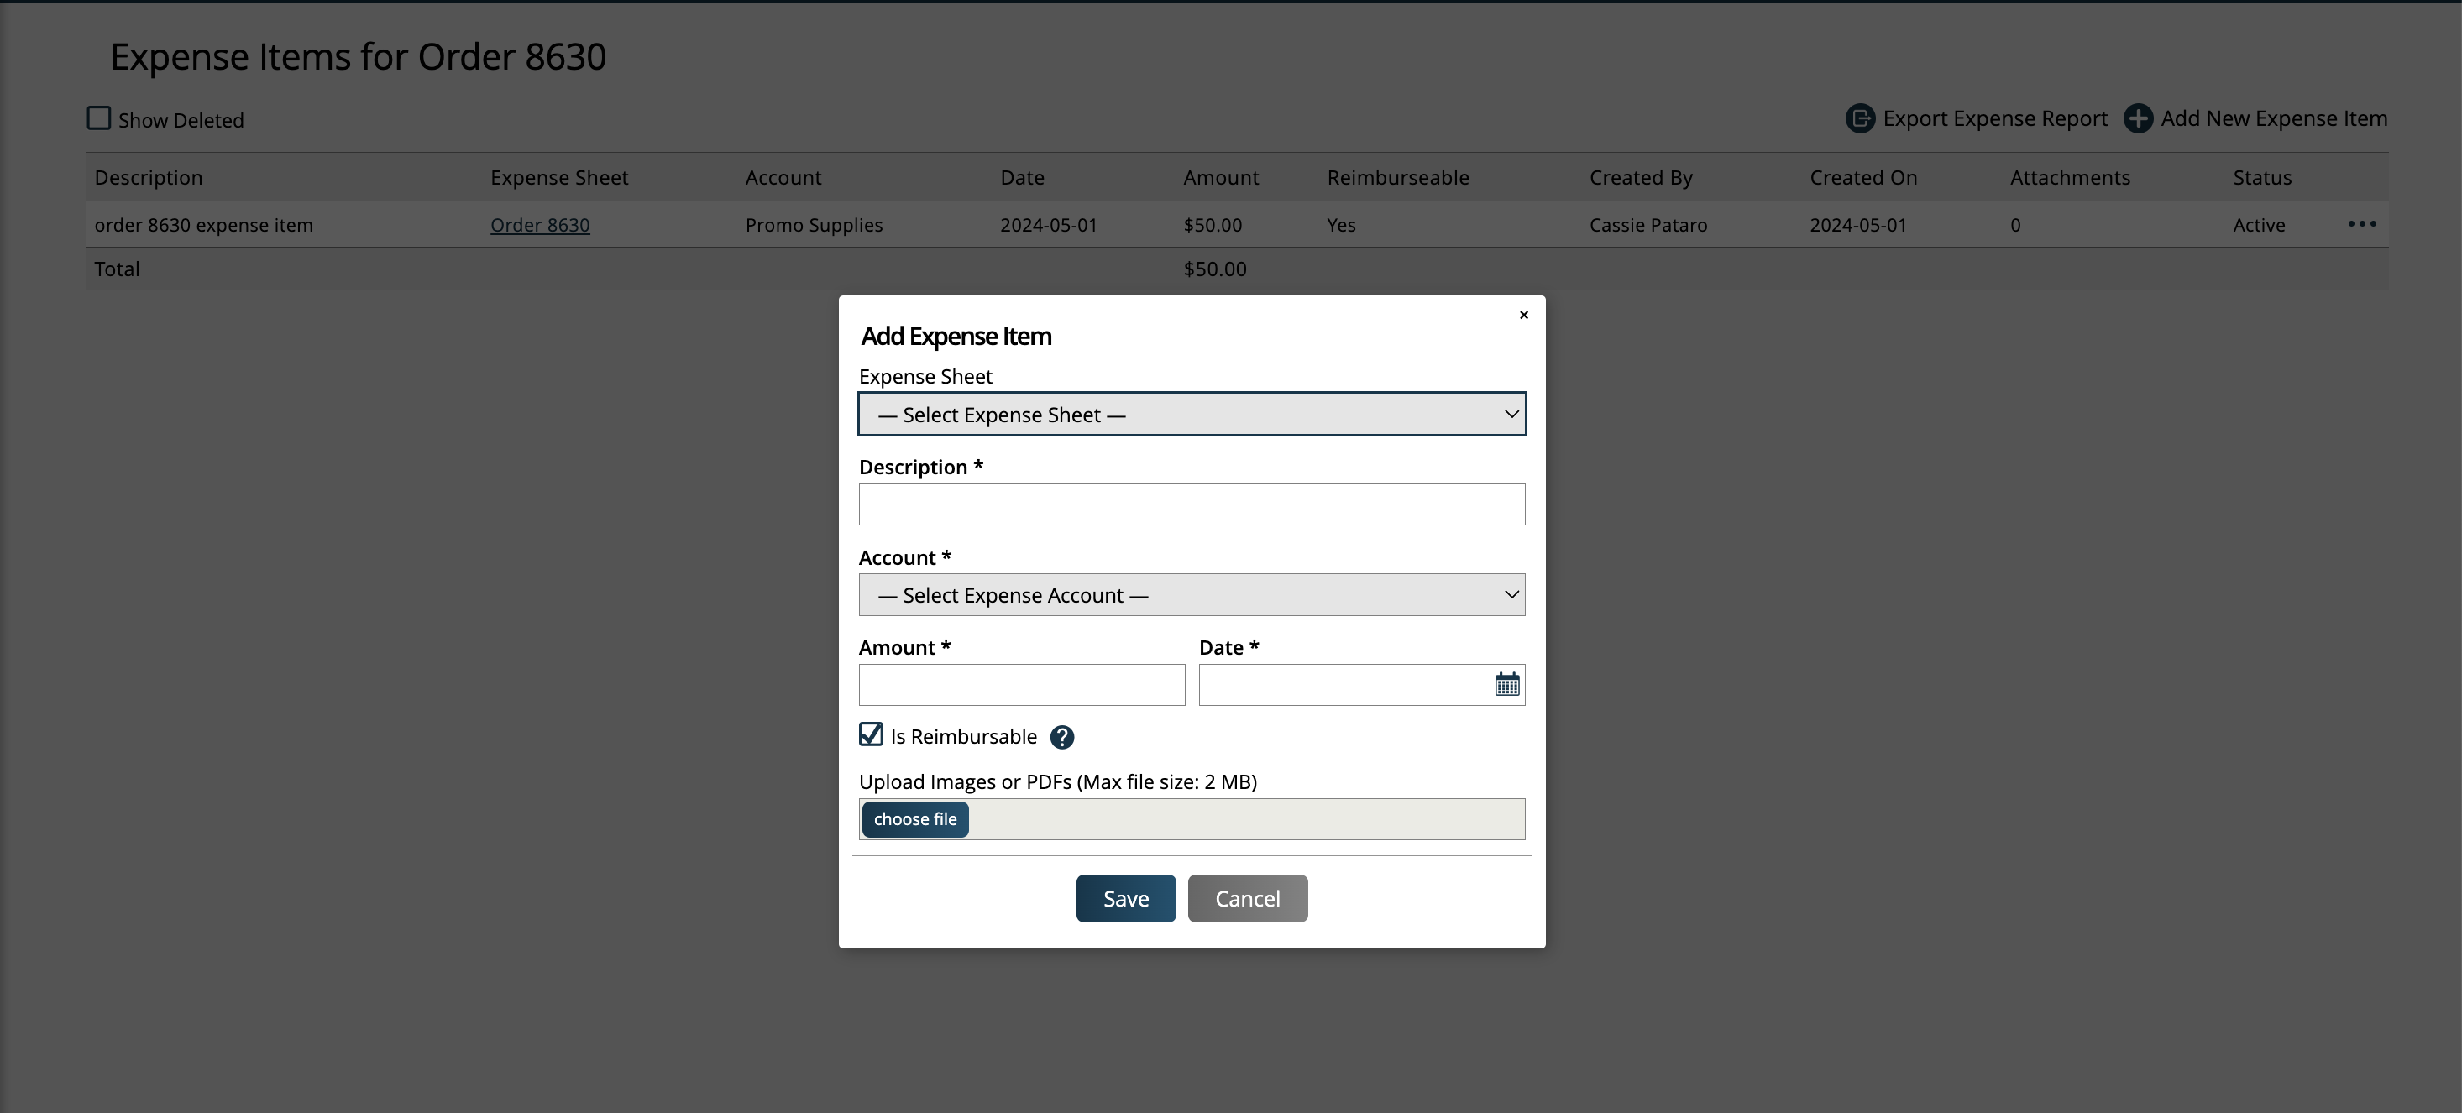Viewport: 2462px width, 1113px height.
Task: Click the Amount column header in table
Action: tap(1220, 178)
